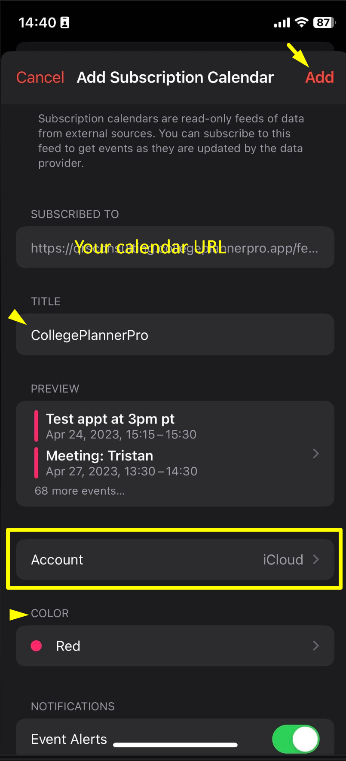Open the preview events list chevron

pos(316,454)
